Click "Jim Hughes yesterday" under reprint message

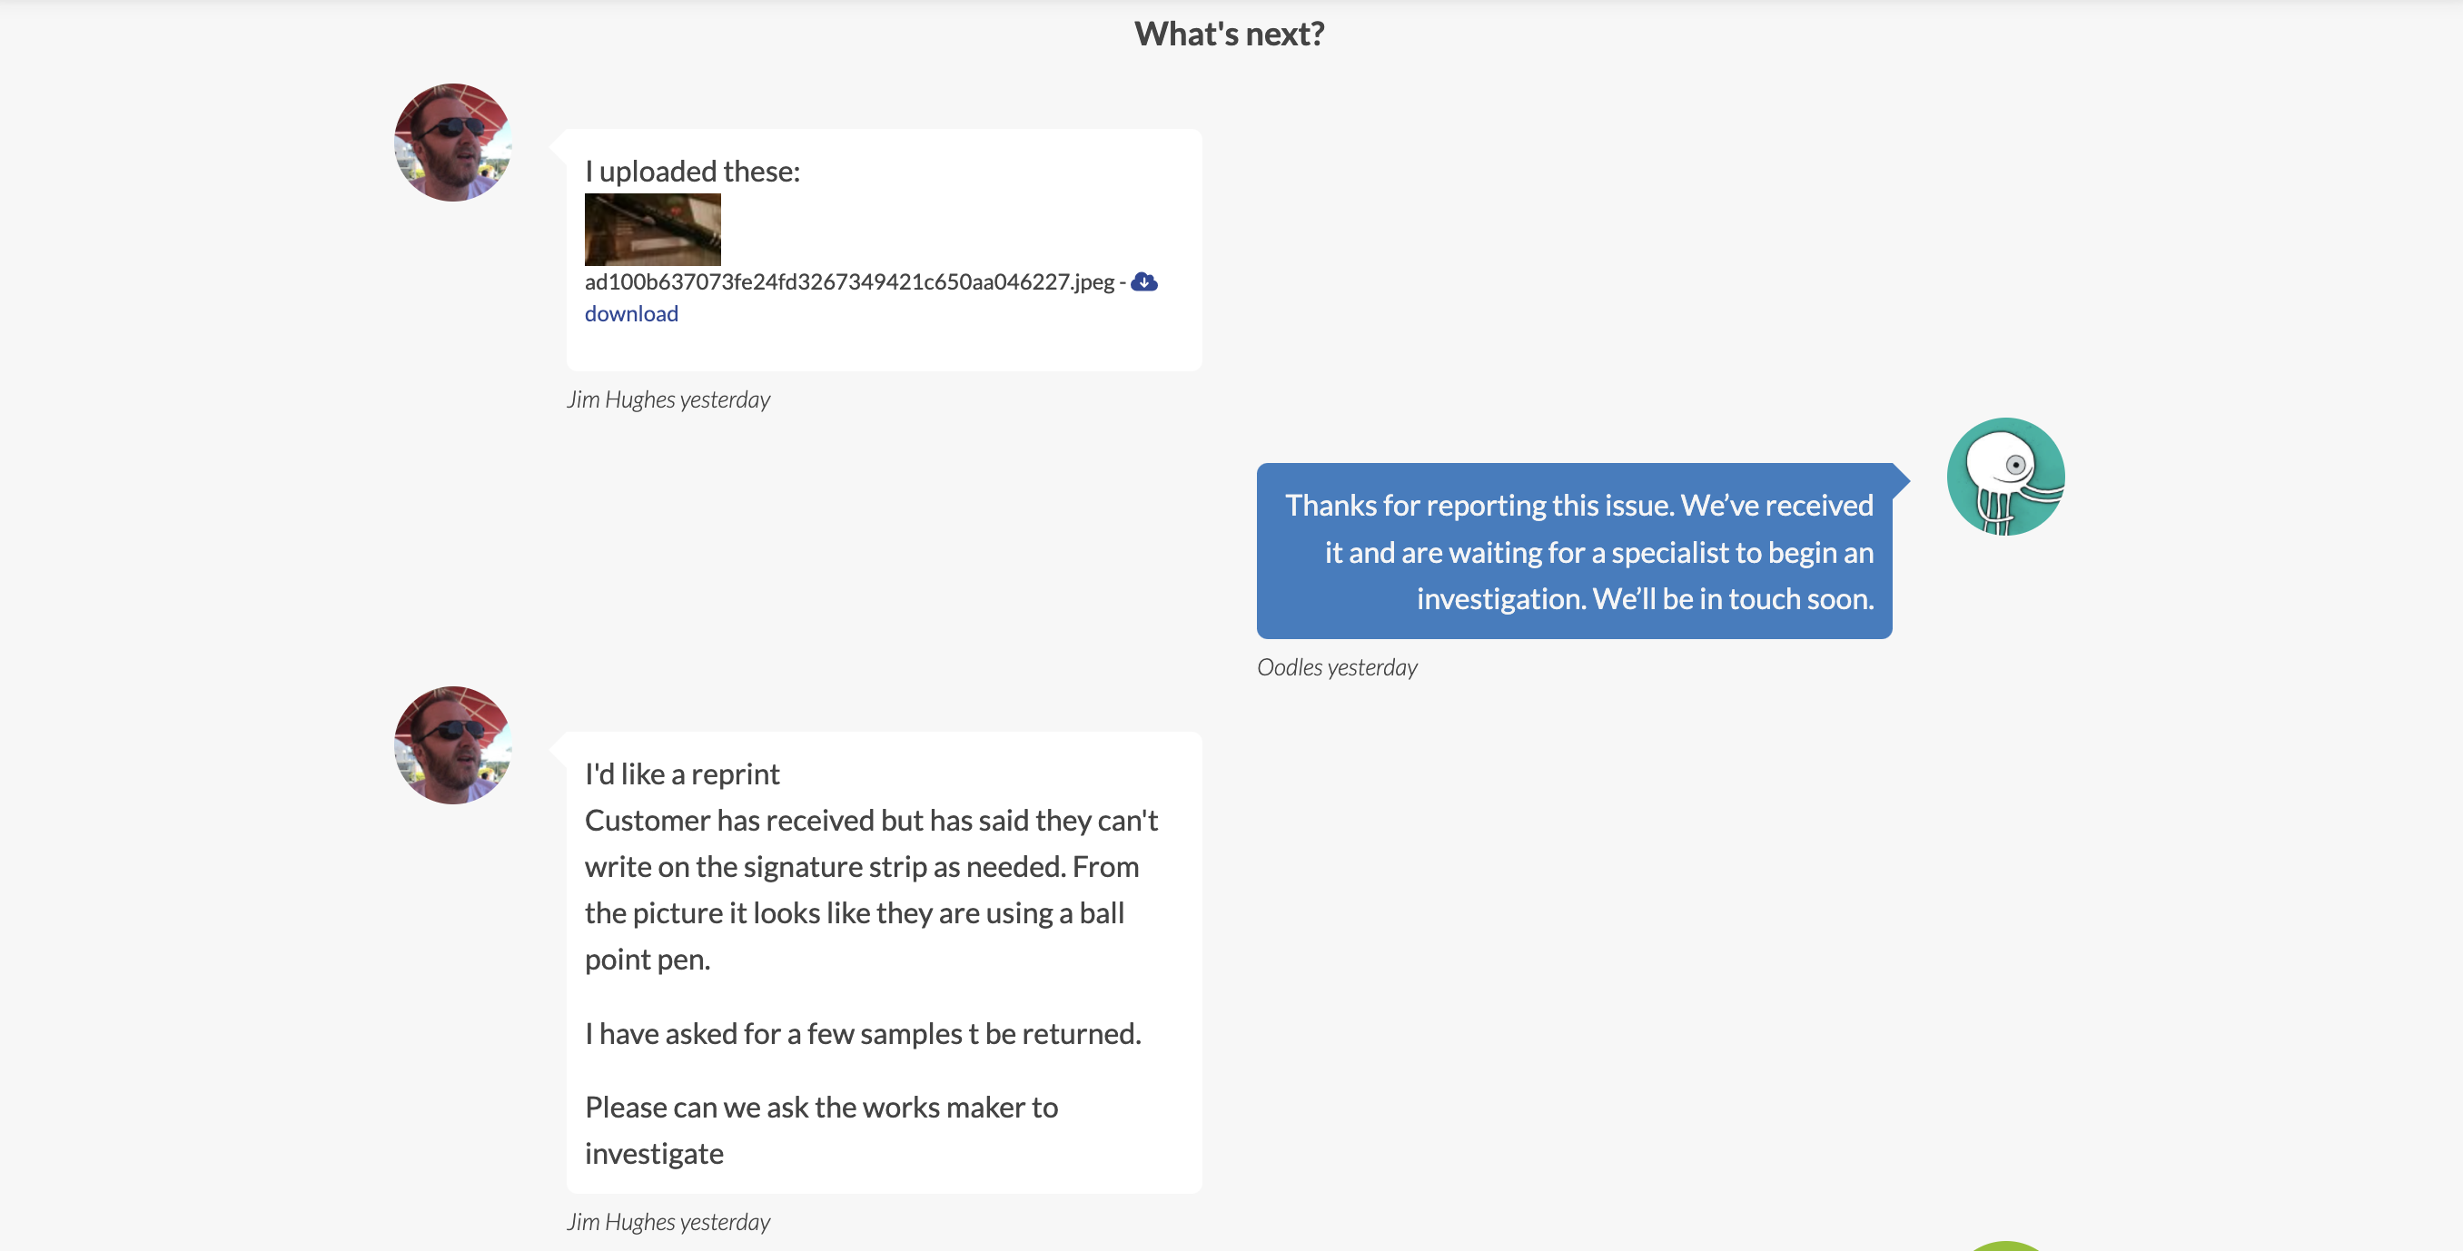(668, 1221)
